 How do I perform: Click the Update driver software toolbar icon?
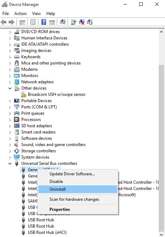pyautogui.click(x=74, y=22)
